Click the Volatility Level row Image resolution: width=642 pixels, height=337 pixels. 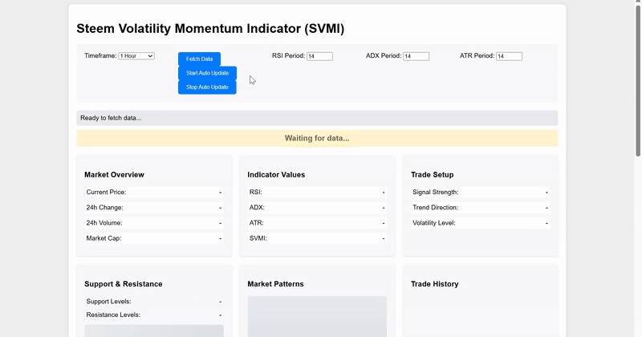[480, 223]
